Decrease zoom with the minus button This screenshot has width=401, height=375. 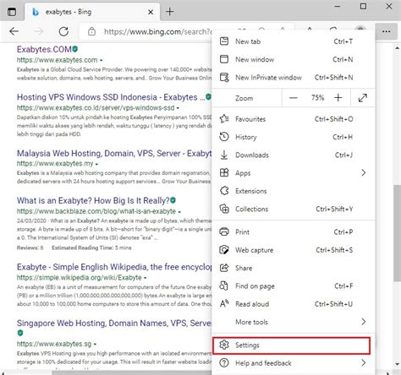point(294,98)
